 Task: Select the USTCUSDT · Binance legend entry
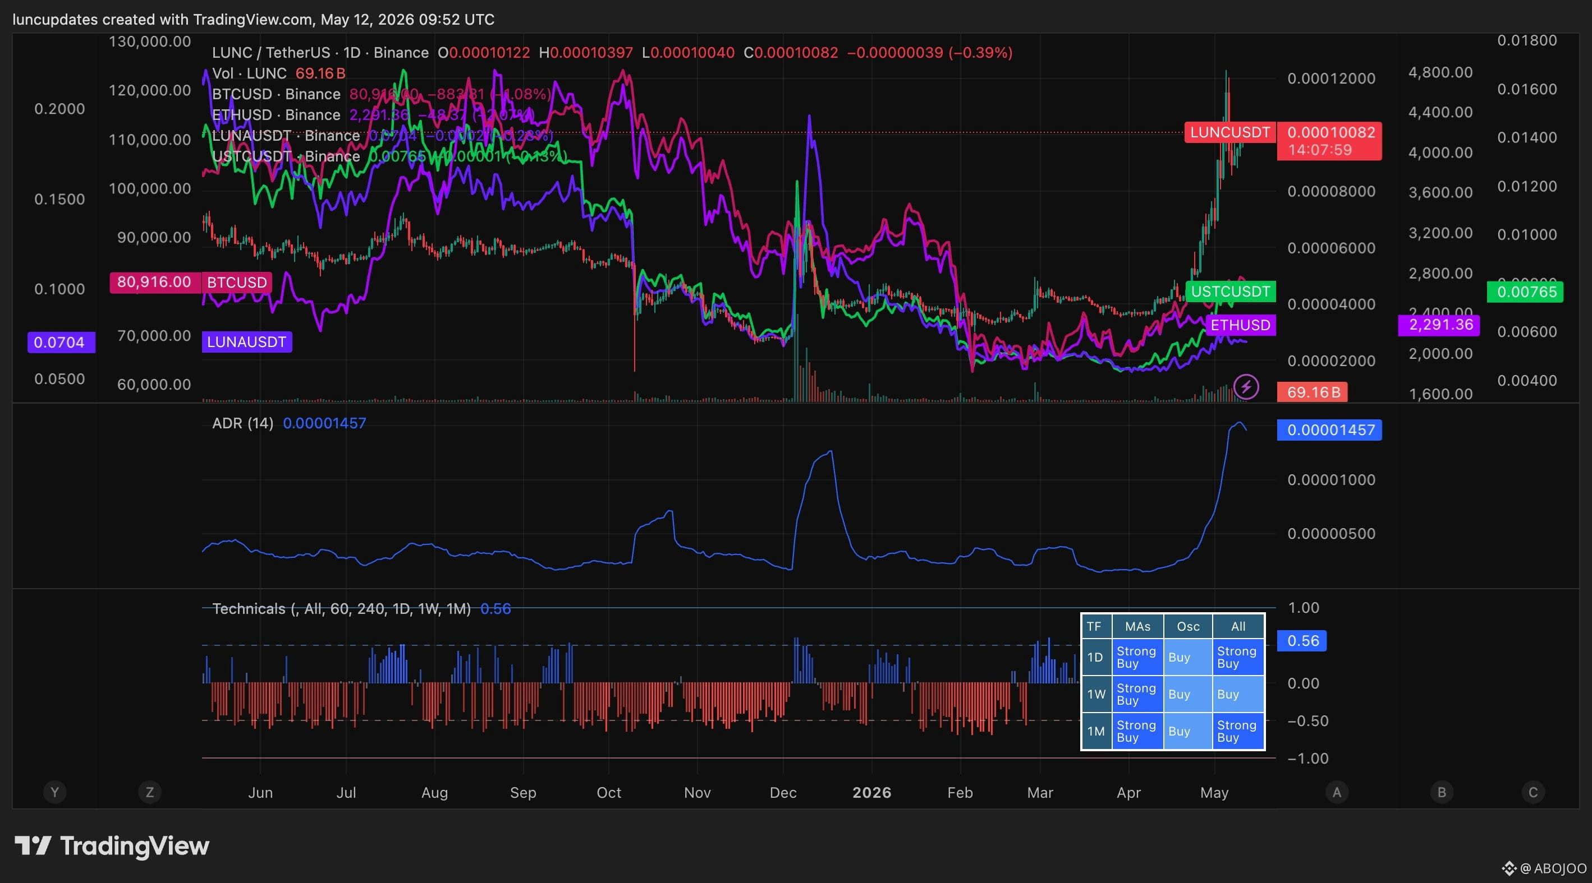pos(286,156)
